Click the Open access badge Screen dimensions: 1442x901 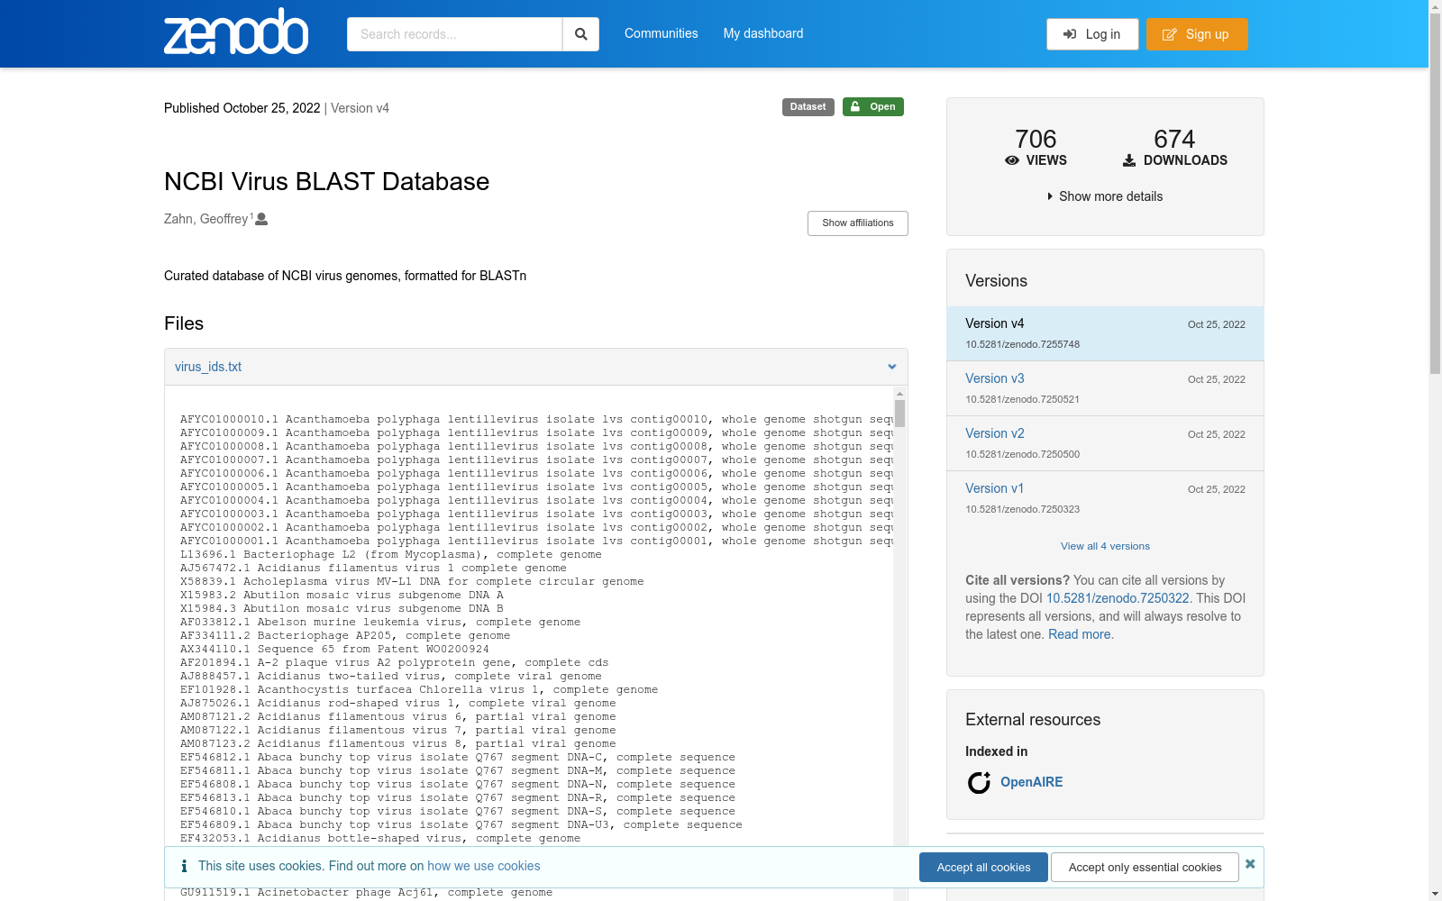point(873,107)
